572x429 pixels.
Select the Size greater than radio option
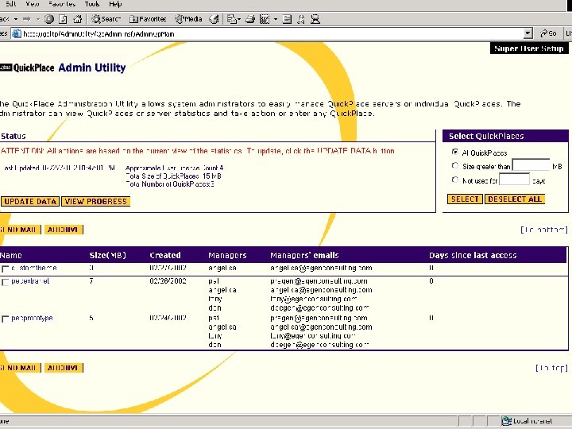(455, 165)
